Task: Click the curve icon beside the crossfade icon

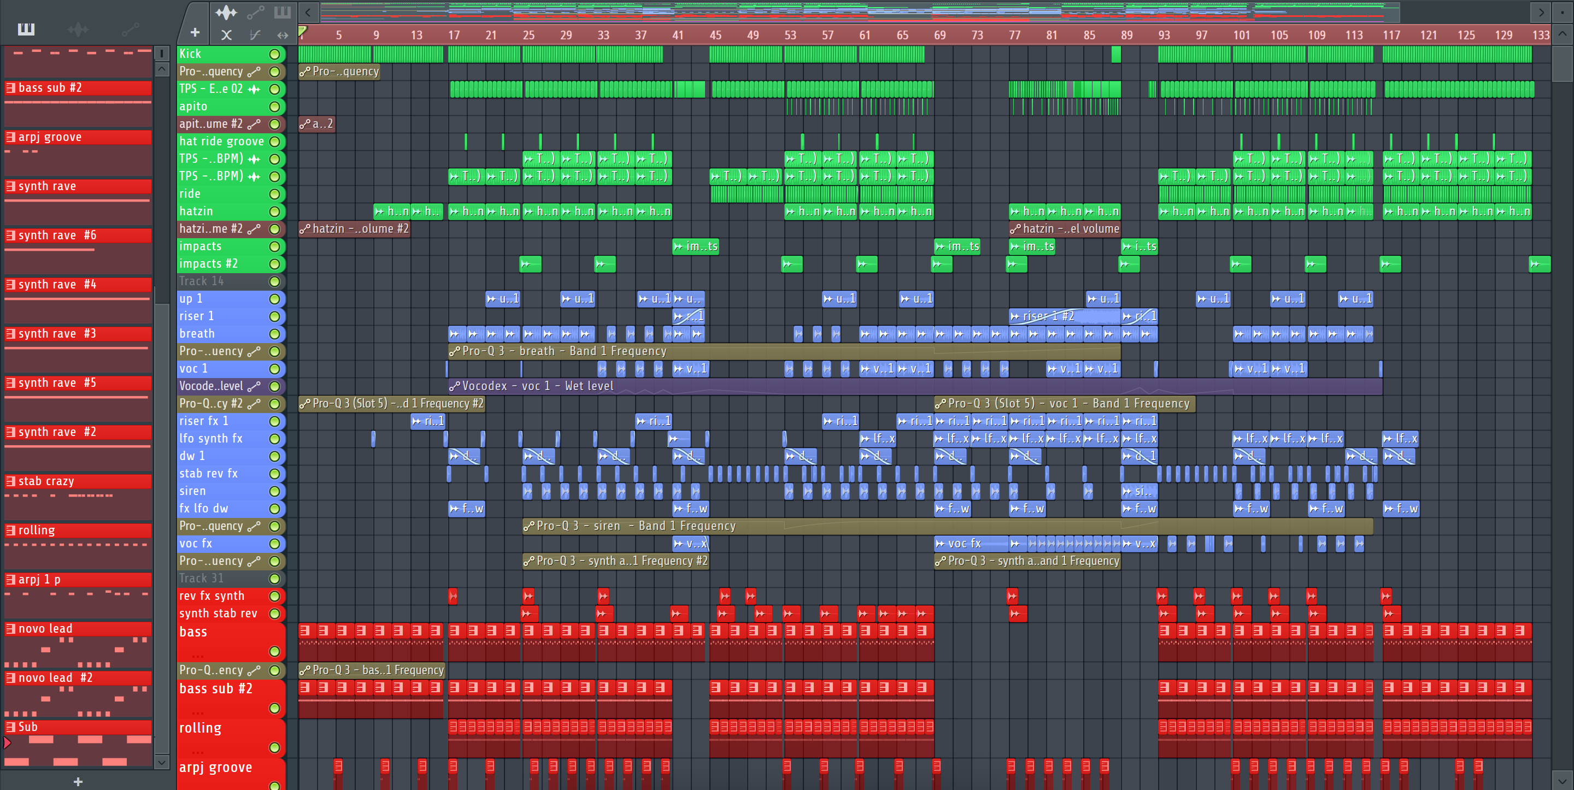Action: click(x=255, y=35)
